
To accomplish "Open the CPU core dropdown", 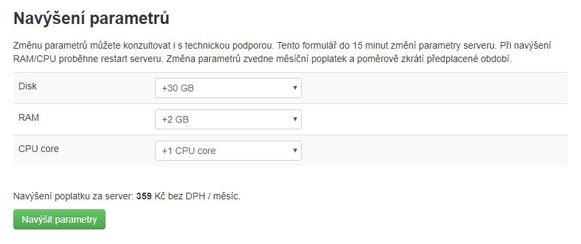I will click(228, 151).
